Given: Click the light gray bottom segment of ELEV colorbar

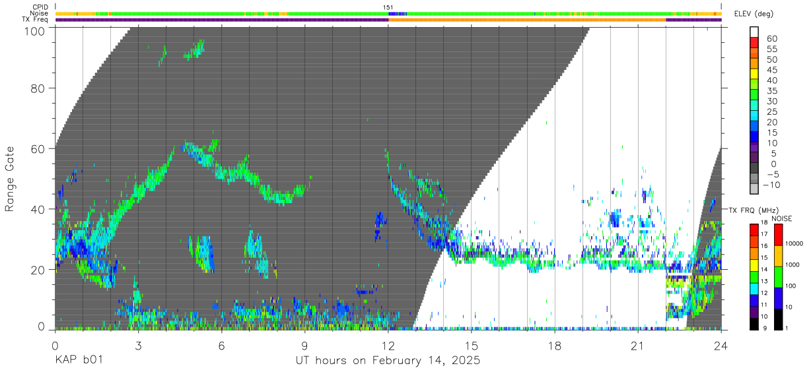Looking at the screenshot, I should [x=755, y=189].
